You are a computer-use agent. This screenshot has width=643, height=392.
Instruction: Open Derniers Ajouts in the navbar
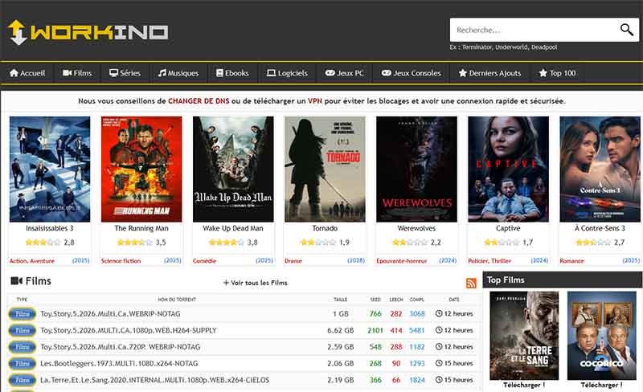489,73
